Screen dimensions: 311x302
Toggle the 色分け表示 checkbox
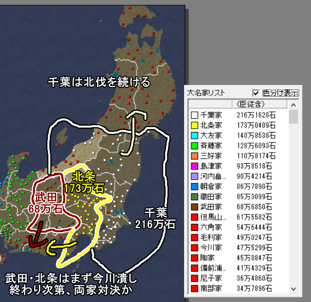point(256,93)
